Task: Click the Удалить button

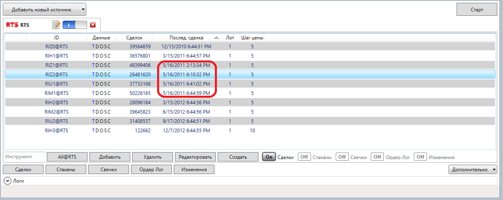Action: click(152, 157)
